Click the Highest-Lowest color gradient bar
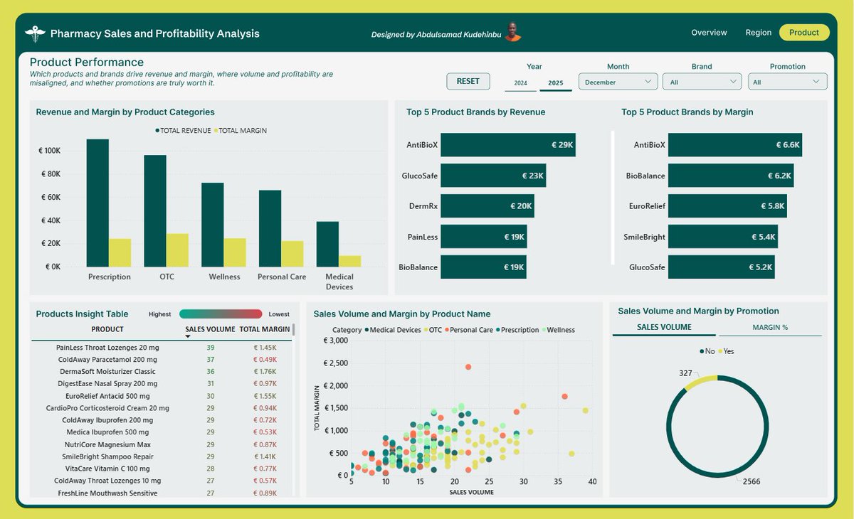The width and height of the screenshot is (854, 519). click(221, 314)
